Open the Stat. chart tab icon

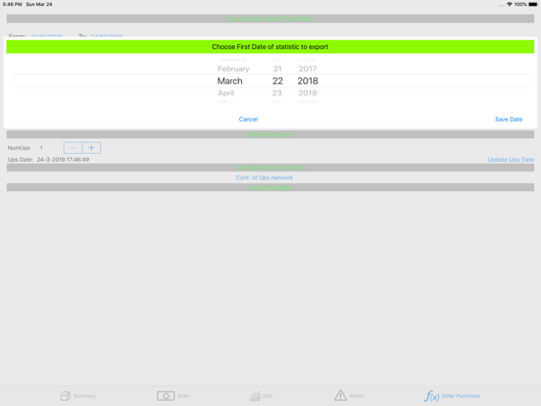(255, 396)
